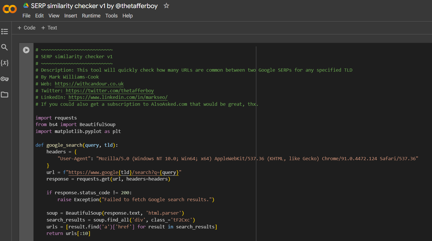Click the 'import requests' line

pos(56,118)
